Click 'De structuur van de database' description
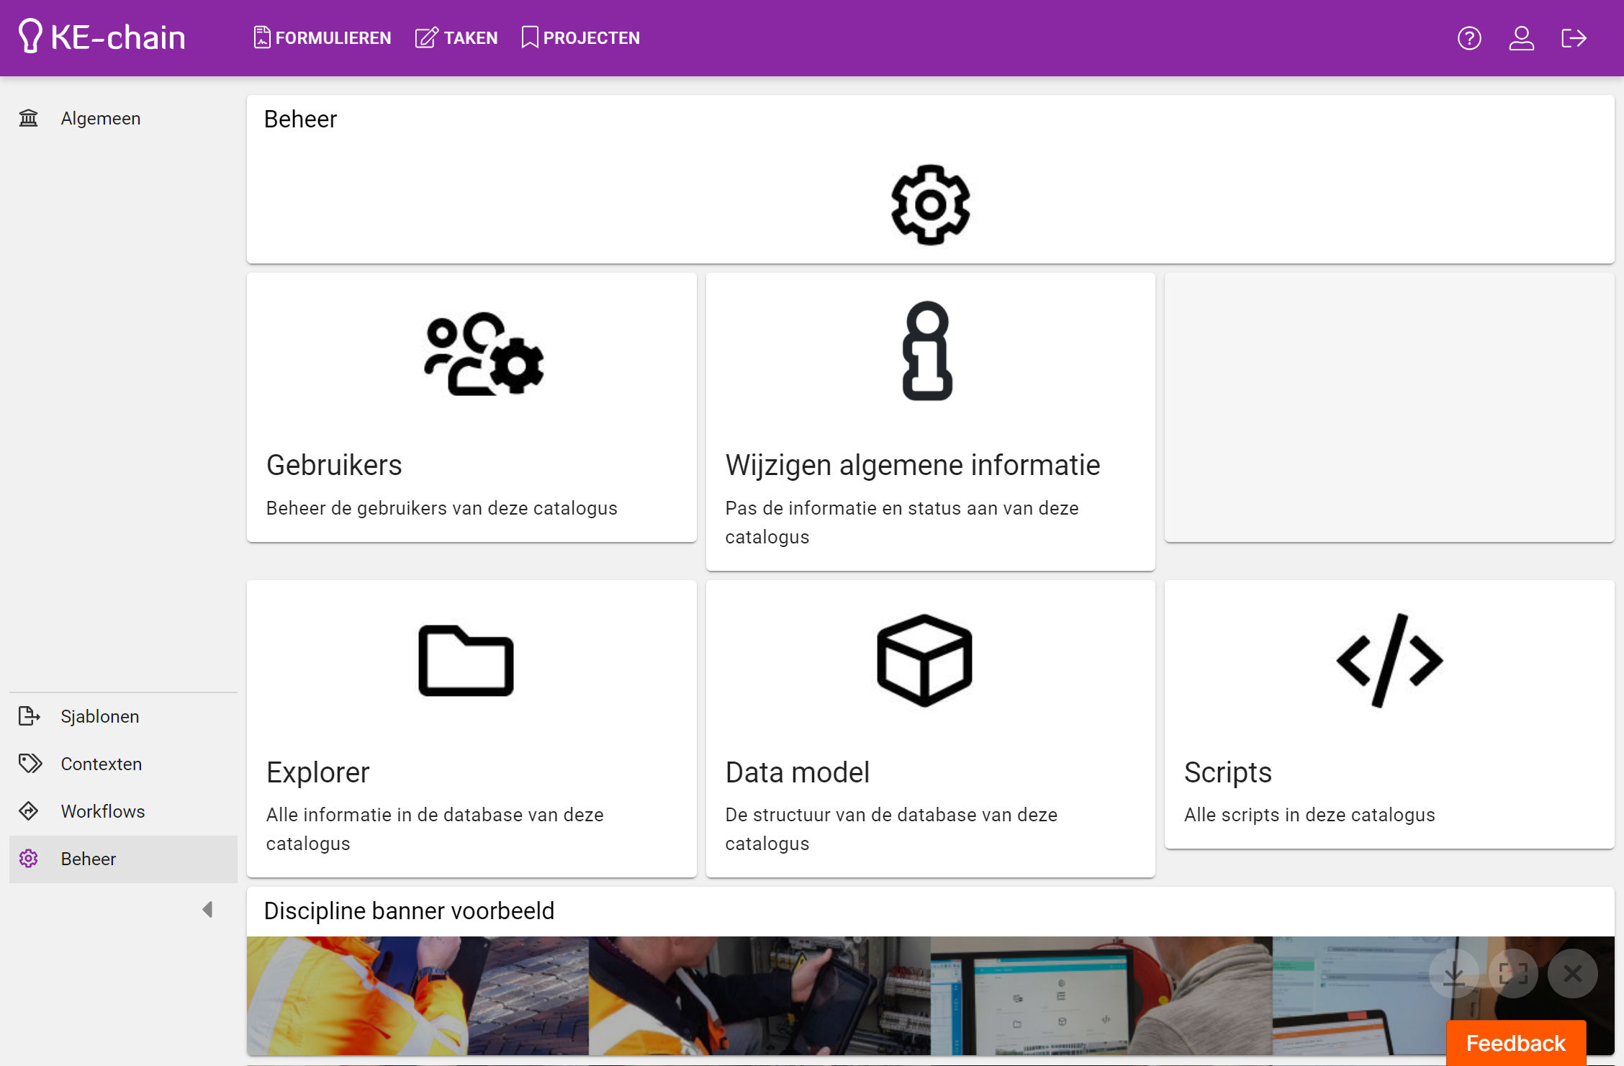Image resolution: width=1624 pixels, height=1066 pixels. [x=891, y=829]
